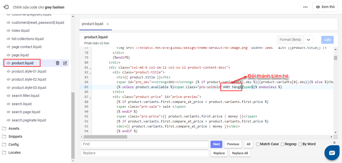Close the find and replace panel
The image size is (342, 163).
[x=334, y=142]
